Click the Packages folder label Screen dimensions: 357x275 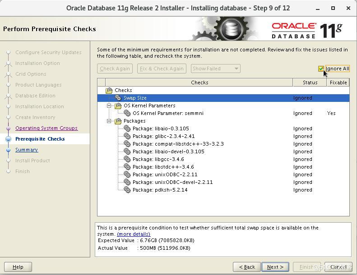pos(134,121)
